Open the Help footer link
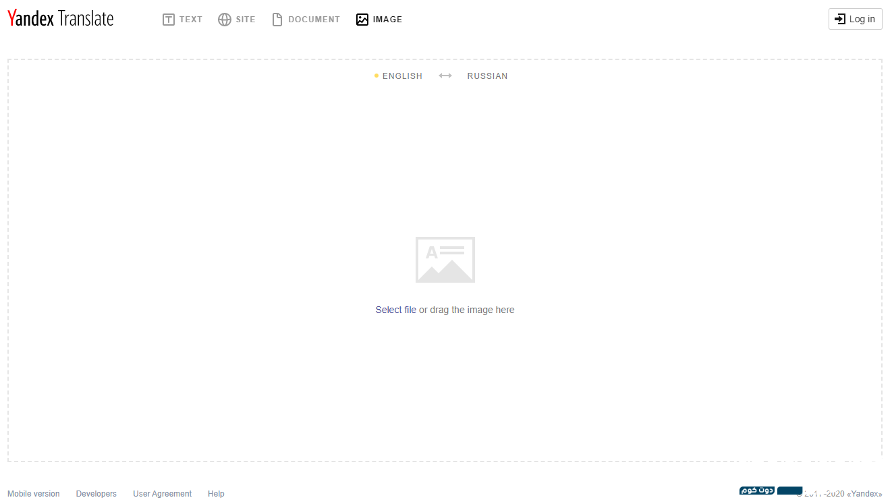 click(x=216, y=494)
